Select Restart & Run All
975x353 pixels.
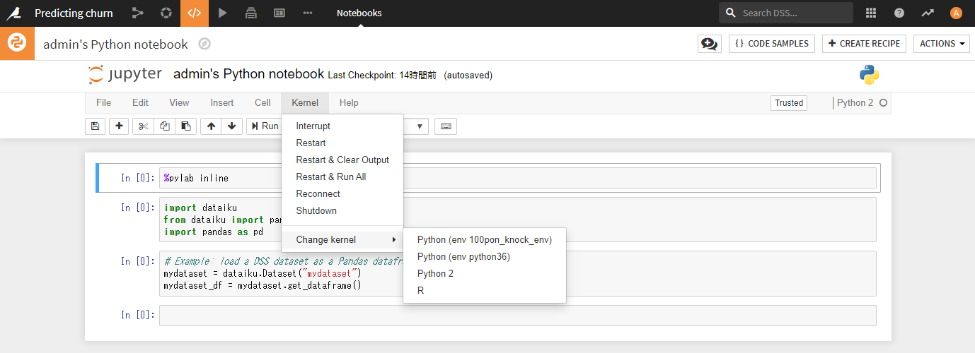(342, 176)
